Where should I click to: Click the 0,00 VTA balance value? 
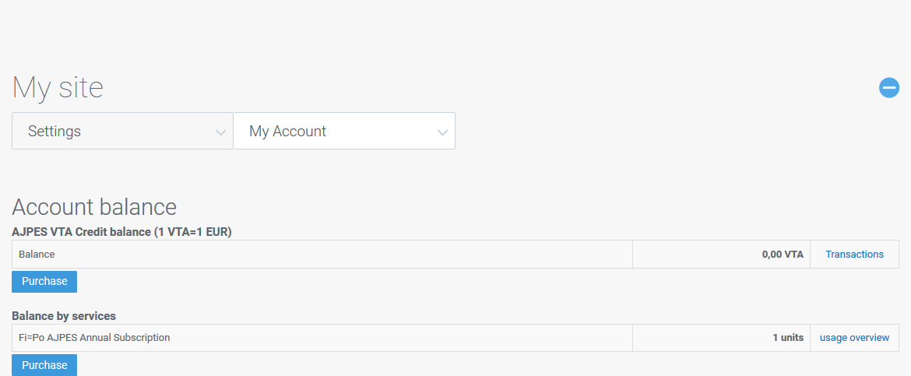pyautogui.click(x=783, y=255)
